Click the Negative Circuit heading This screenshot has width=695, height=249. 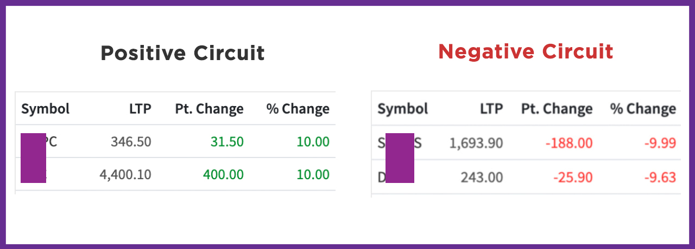point(526,52)
